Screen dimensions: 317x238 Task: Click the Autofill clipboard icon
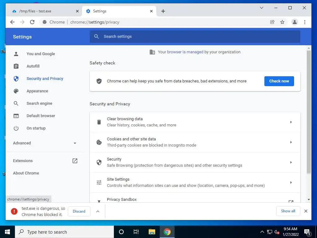coord(16,66)
